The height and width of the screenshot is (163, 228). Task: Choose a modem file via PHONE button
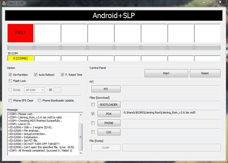point(109,123)
